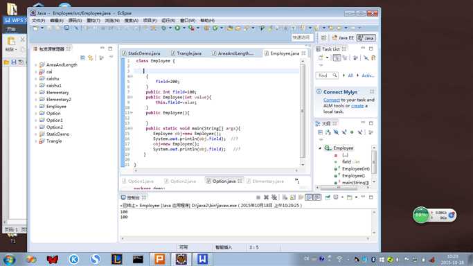Open Package Explorer view menu dropdown
473x266 pixels.
[111, 57]
